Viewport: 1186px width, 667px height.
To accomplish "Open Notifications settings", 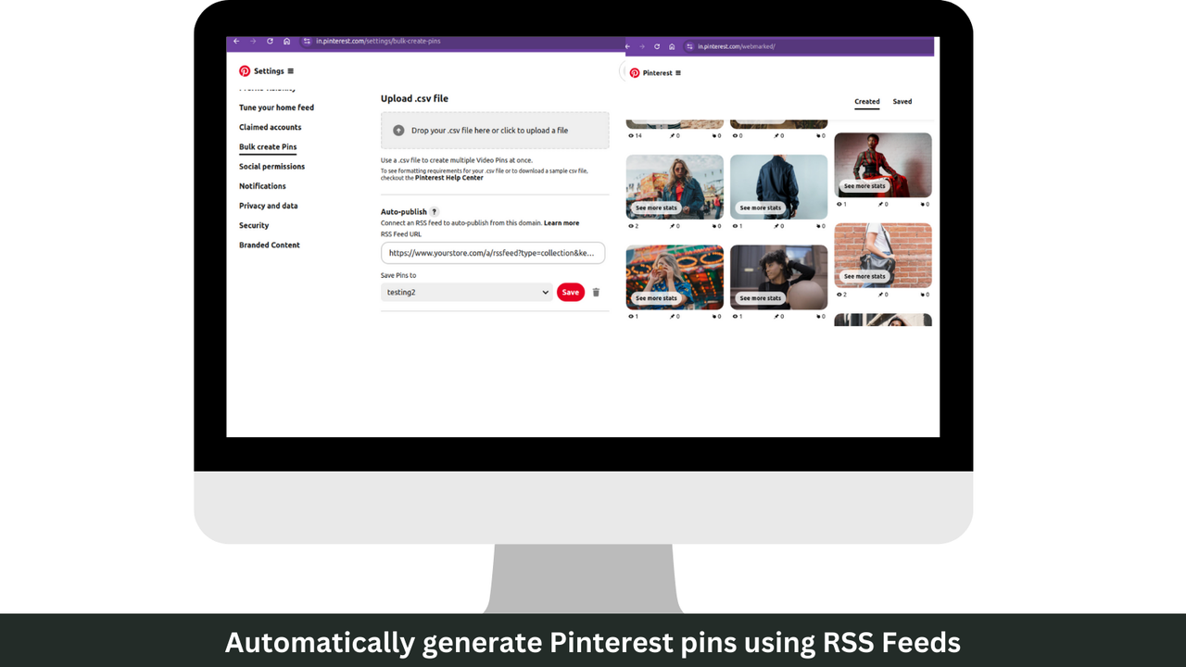I will [x=262, y=186].
